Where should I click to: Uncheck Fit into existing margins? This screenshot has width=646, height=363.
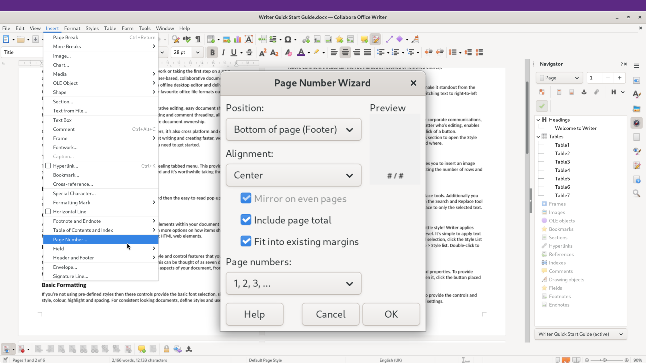(x=246, y=241)
